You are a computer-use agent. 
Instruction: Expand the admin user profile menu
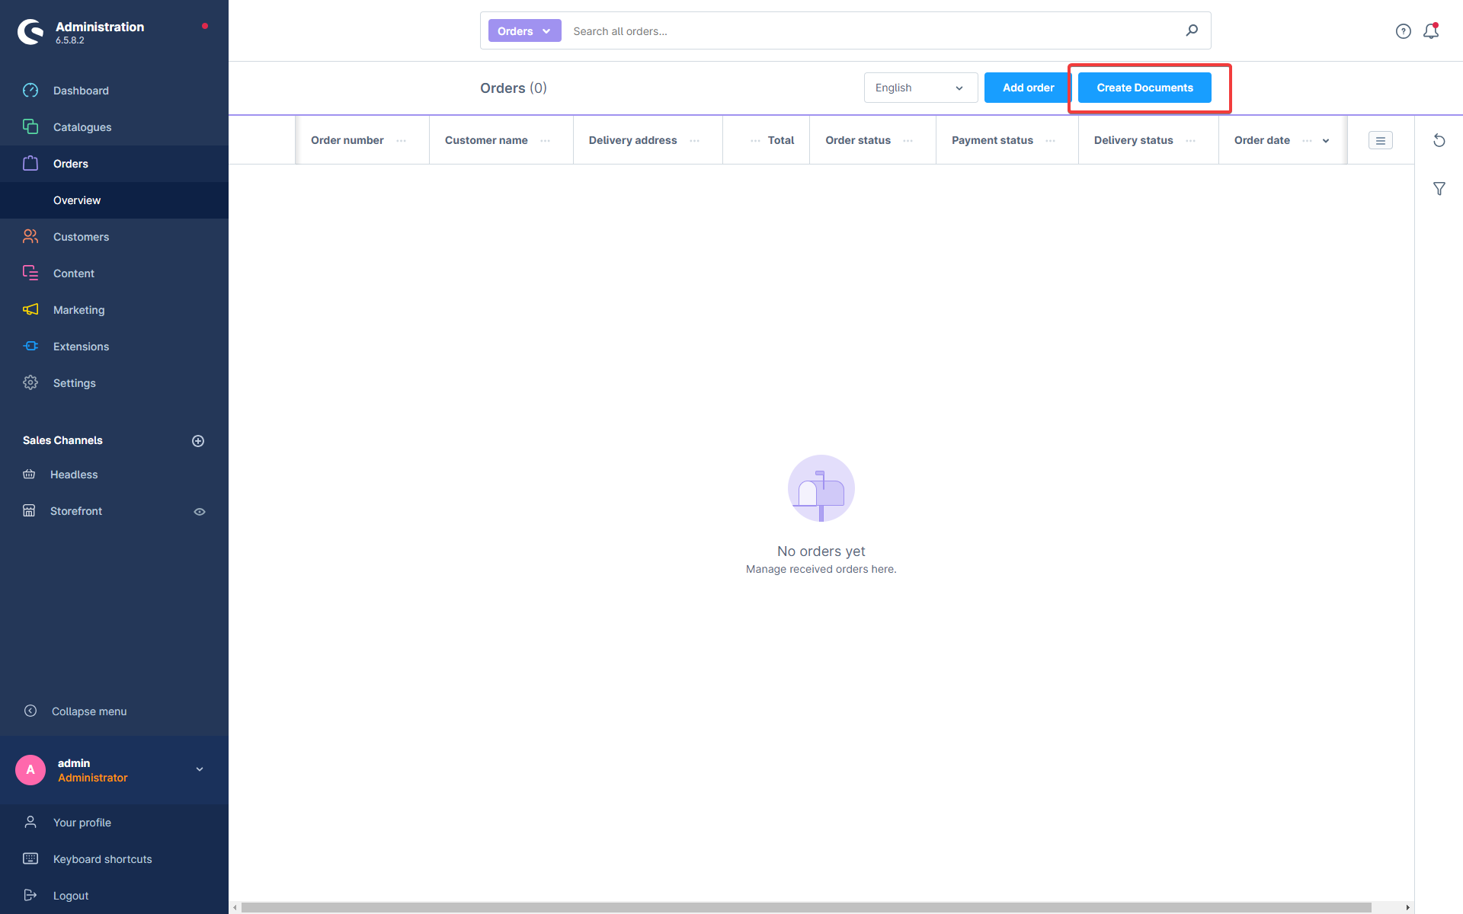point(199,770)
